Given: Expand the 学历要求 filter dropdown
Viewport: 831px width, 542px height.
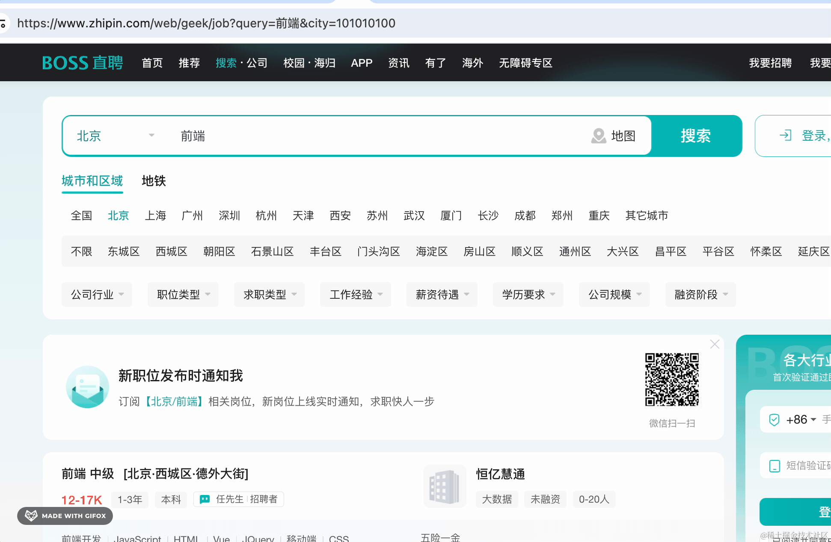Looking at the screenshot, I should [528, 295].
